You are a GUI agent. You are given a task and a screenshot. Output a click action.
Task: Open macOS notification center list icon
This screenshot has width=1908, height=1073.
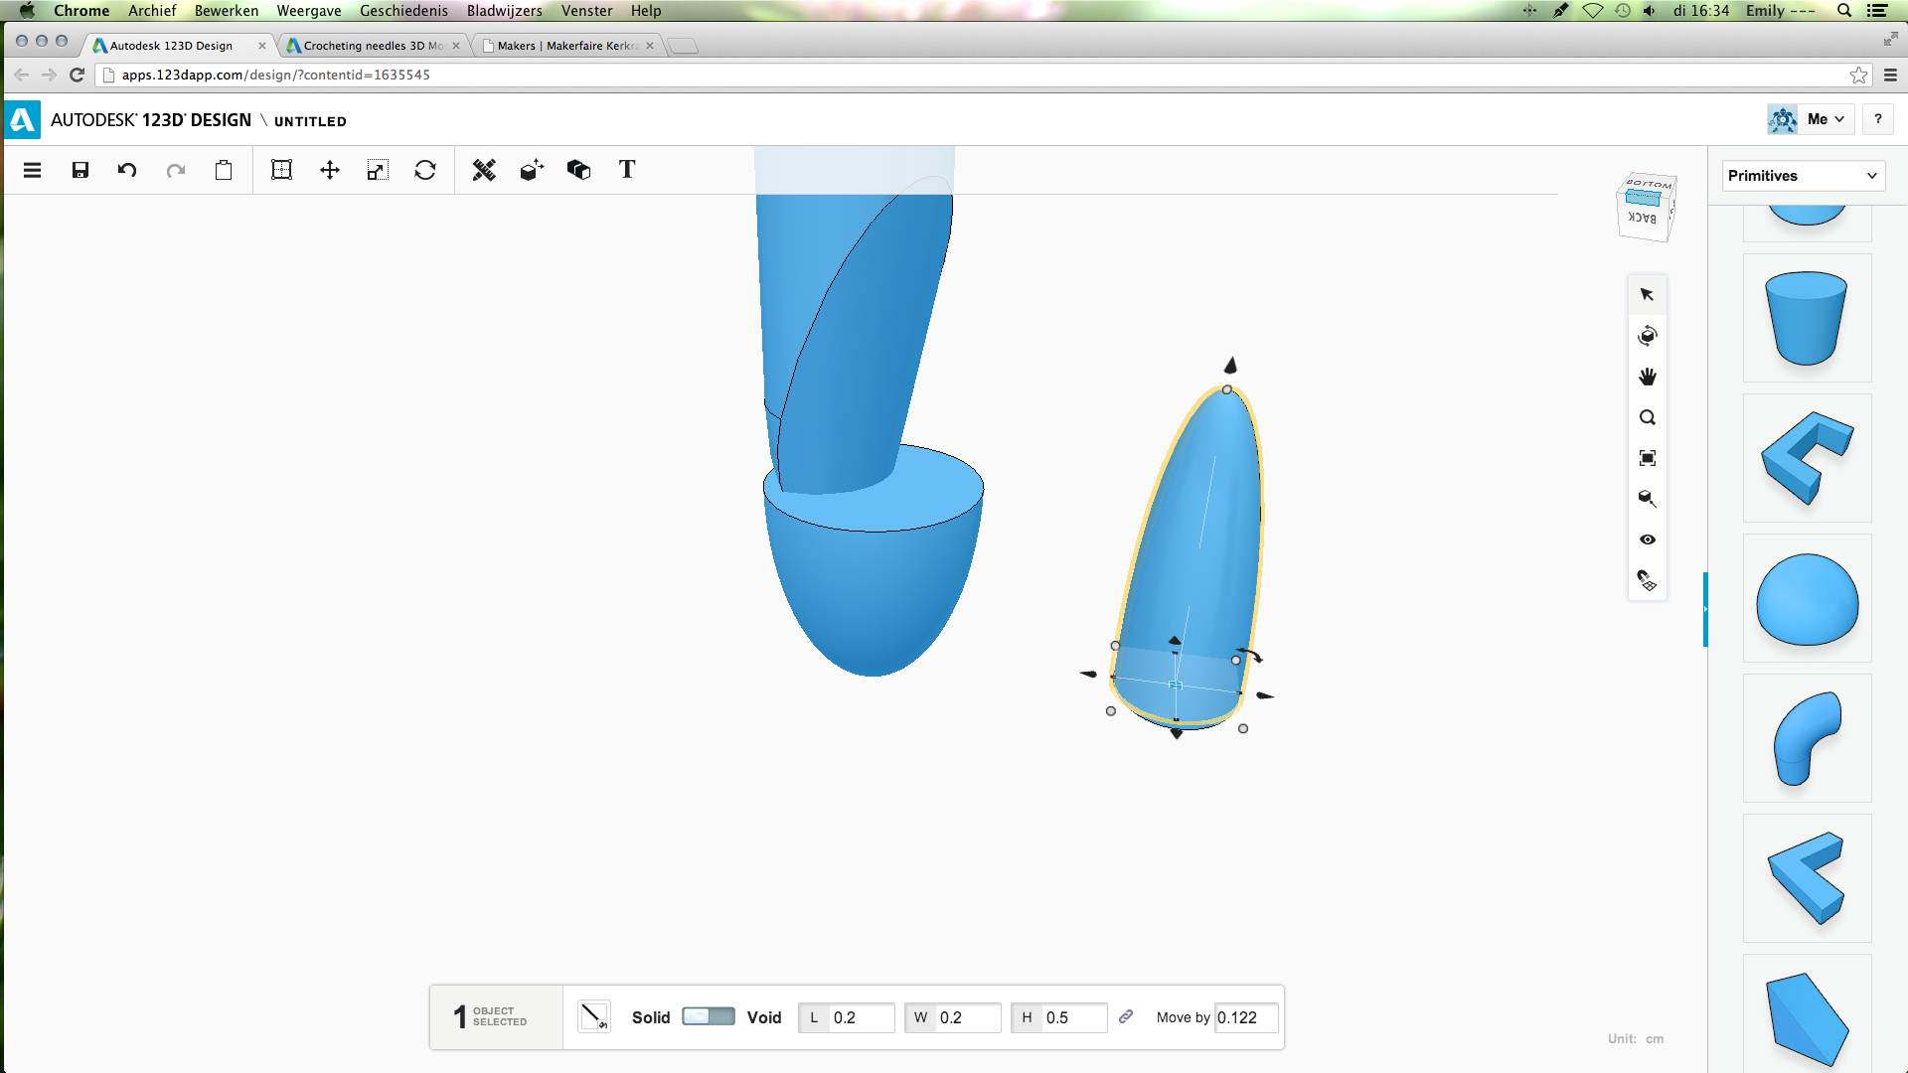1877,11
